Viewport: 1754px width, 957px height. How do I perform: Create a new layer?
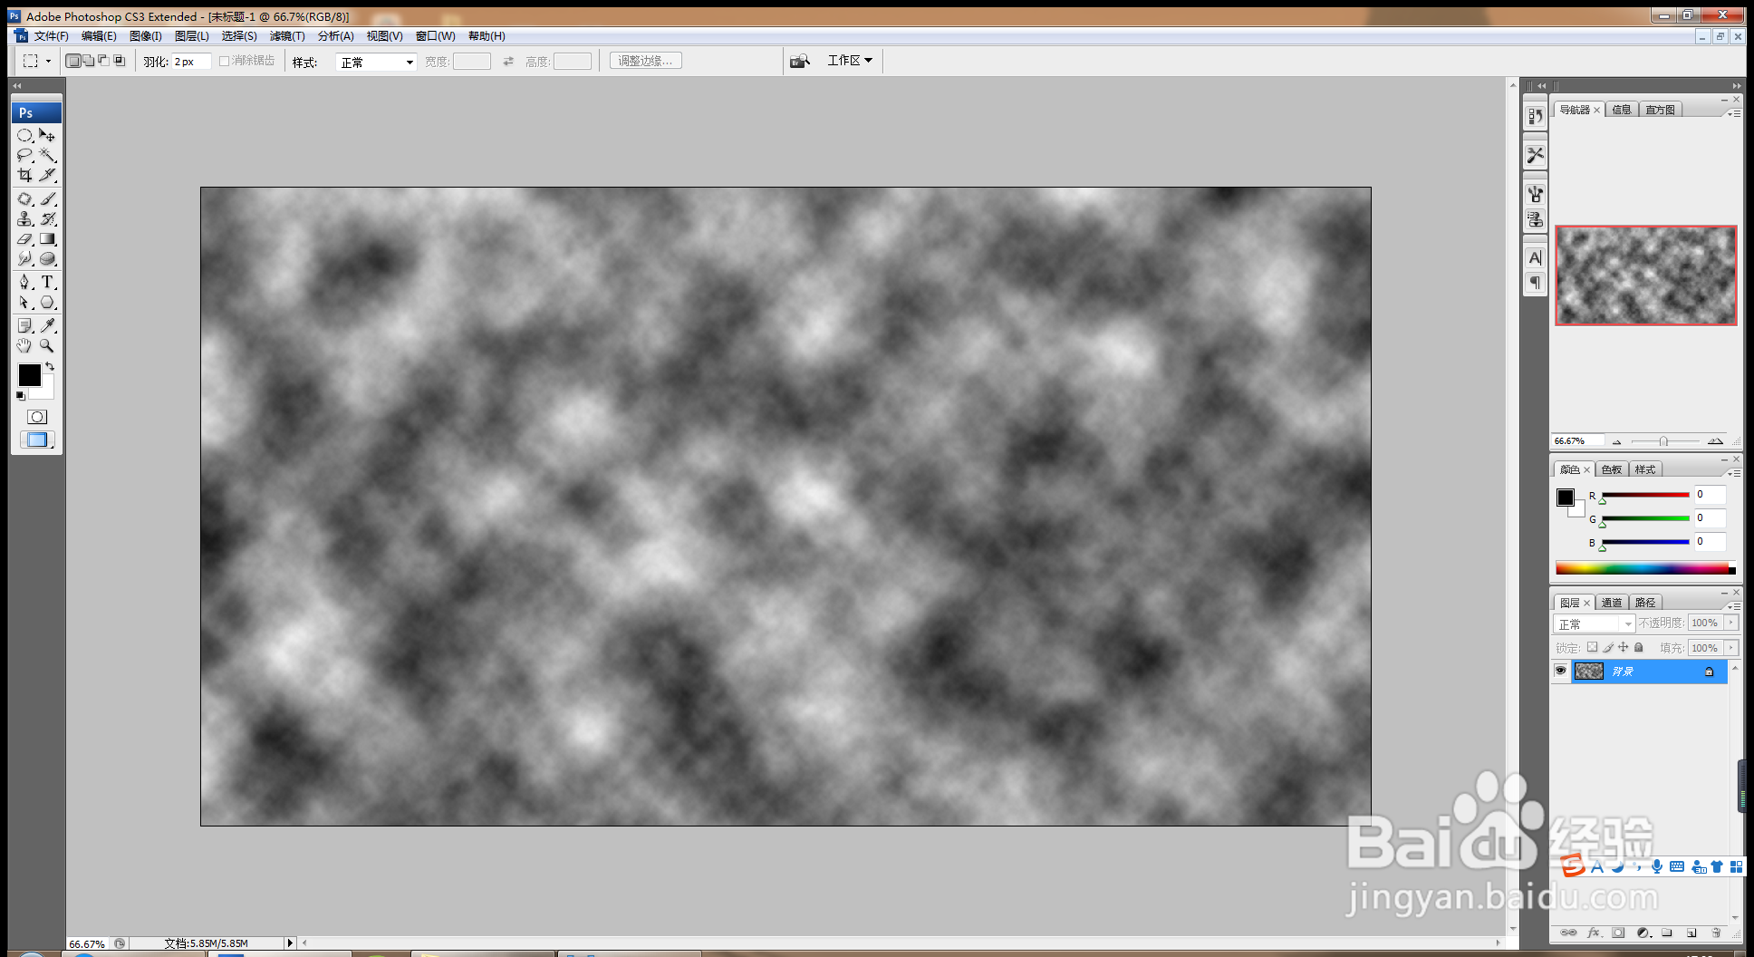pos(1691,933)
